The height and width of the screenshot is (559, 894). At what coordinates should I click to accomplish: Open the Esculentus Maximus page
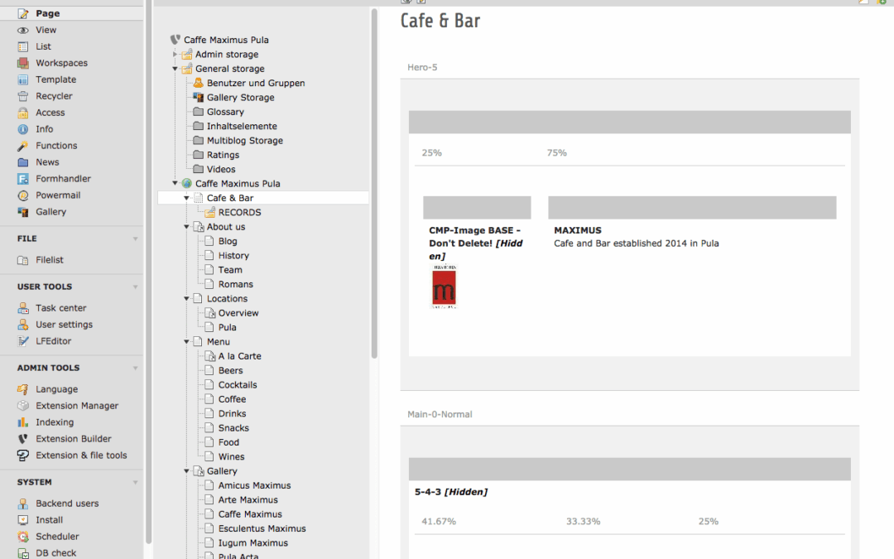(262, 528)
